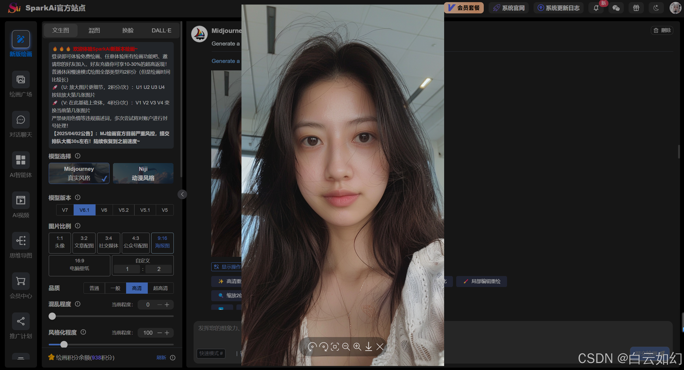Zoom in on the preview image
The image size is (684, 370).
tap(357, 347)
